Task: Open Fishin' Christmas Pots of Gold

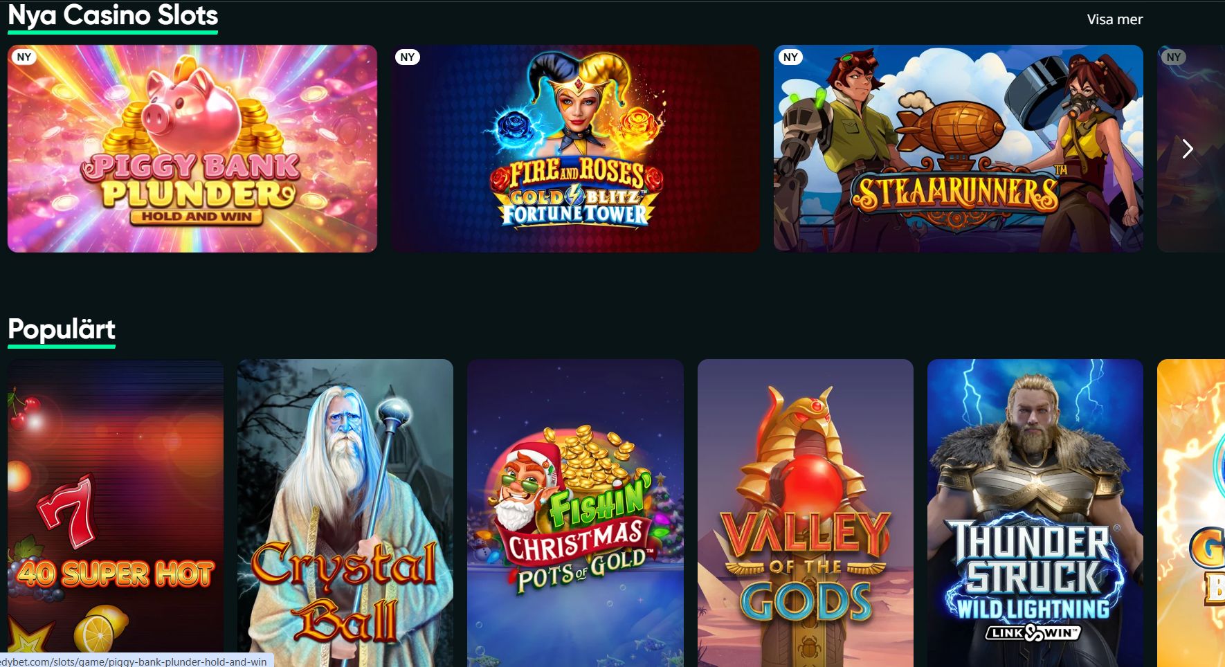Action: (x=575, y=513)
